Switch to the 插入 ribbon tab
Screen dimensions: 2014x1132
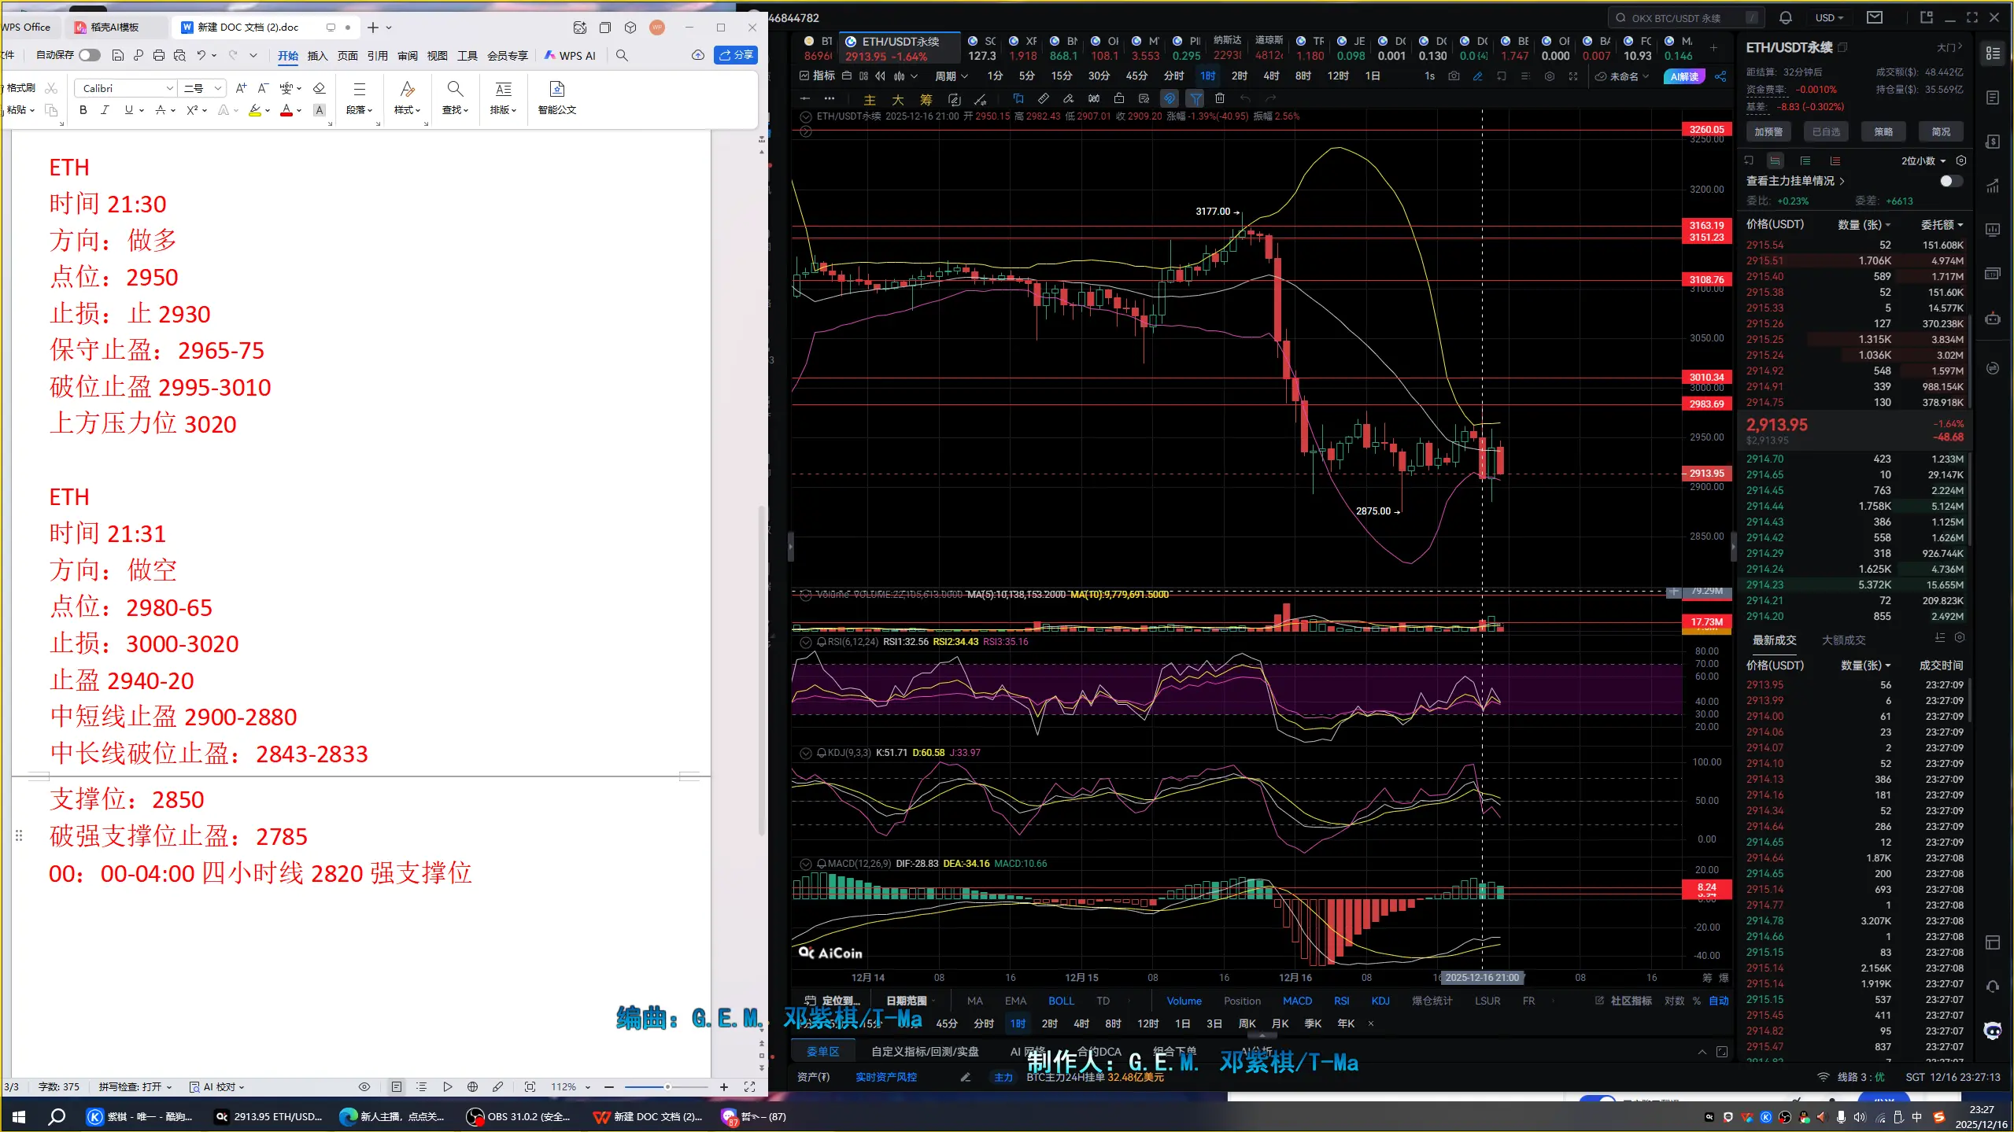(317, 56)
